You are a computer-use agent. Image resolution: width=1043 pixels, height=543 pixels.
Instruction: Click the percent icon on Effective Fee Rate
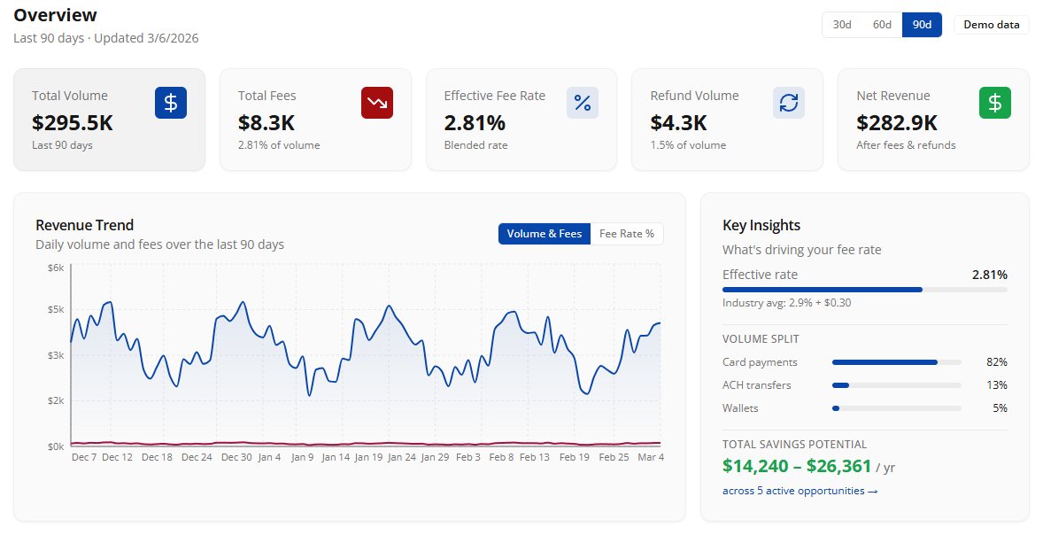[x=583, y=103]
